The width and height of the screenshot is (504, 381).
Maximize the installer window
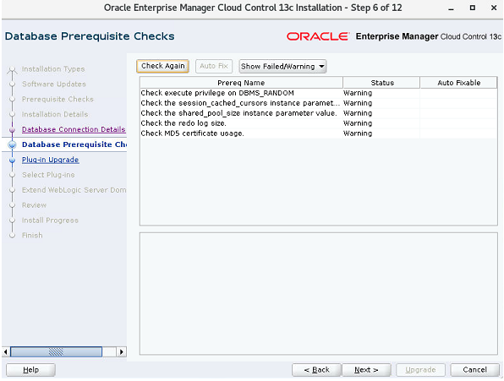click(x=472, y=8)
